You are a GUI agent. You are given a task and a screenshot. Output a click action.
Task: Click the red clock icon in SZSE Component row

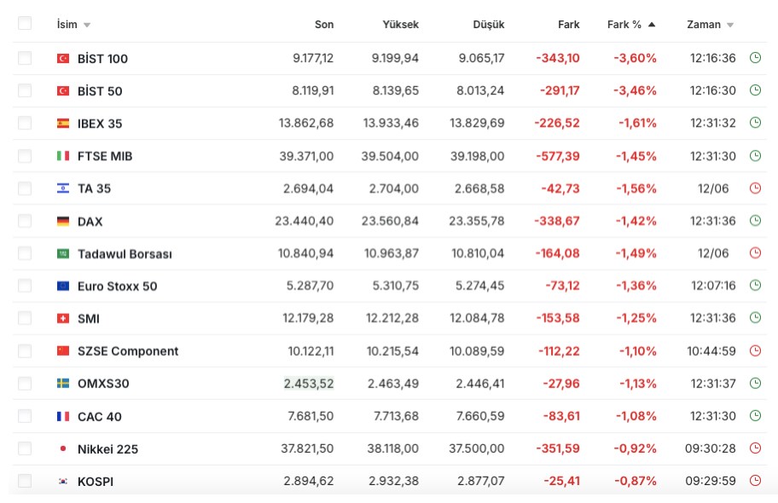(755, 350)
